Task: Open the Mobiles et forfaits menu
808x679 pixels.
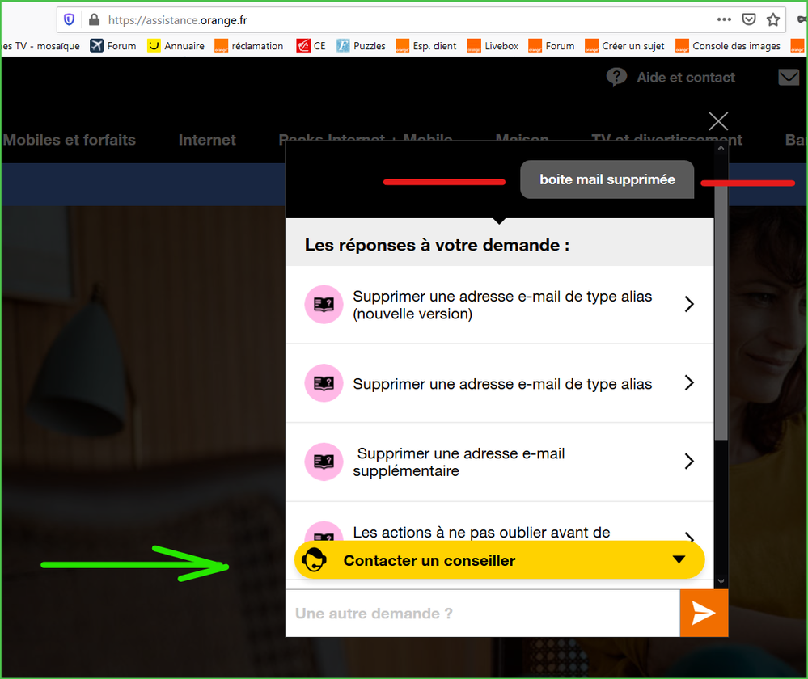Action: (x=69, y=140)
